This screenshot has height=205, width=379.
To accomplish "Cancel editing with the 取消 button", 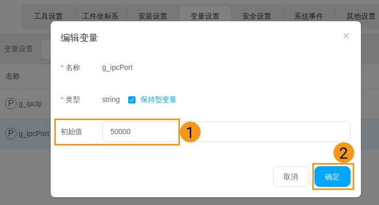I will (291, 177).
